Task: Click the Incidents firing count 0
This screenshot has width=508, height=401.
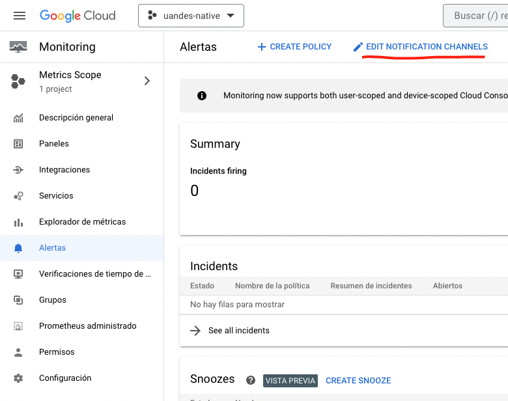Action: [194, 191]
